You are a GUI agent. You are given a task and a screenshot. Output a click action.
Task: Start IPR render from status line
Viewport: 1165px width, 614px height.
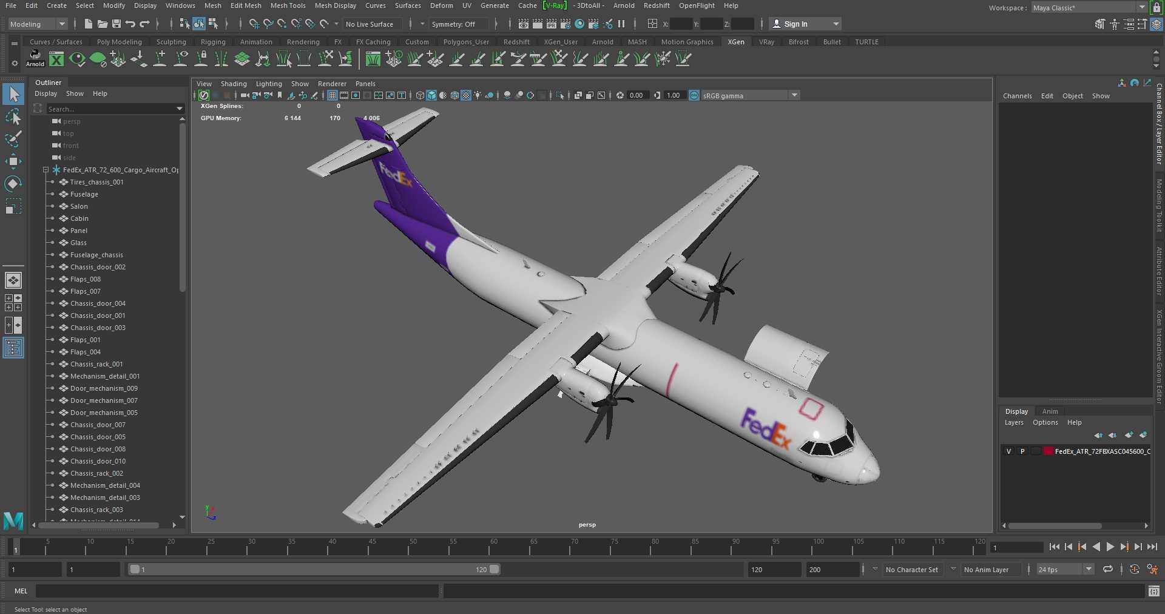click(552, 24)
